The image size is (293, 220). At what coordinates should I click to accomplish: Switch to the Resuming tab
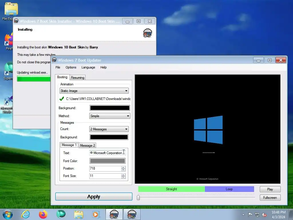tap(78, 78)
